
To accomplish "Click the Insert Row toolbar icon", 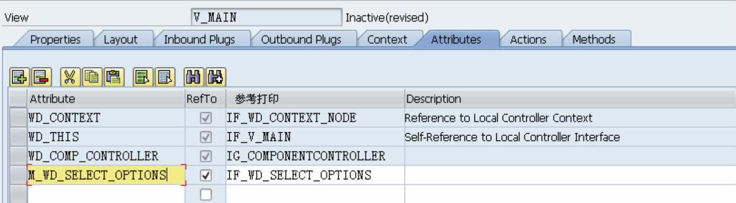I will click(19, 77).
